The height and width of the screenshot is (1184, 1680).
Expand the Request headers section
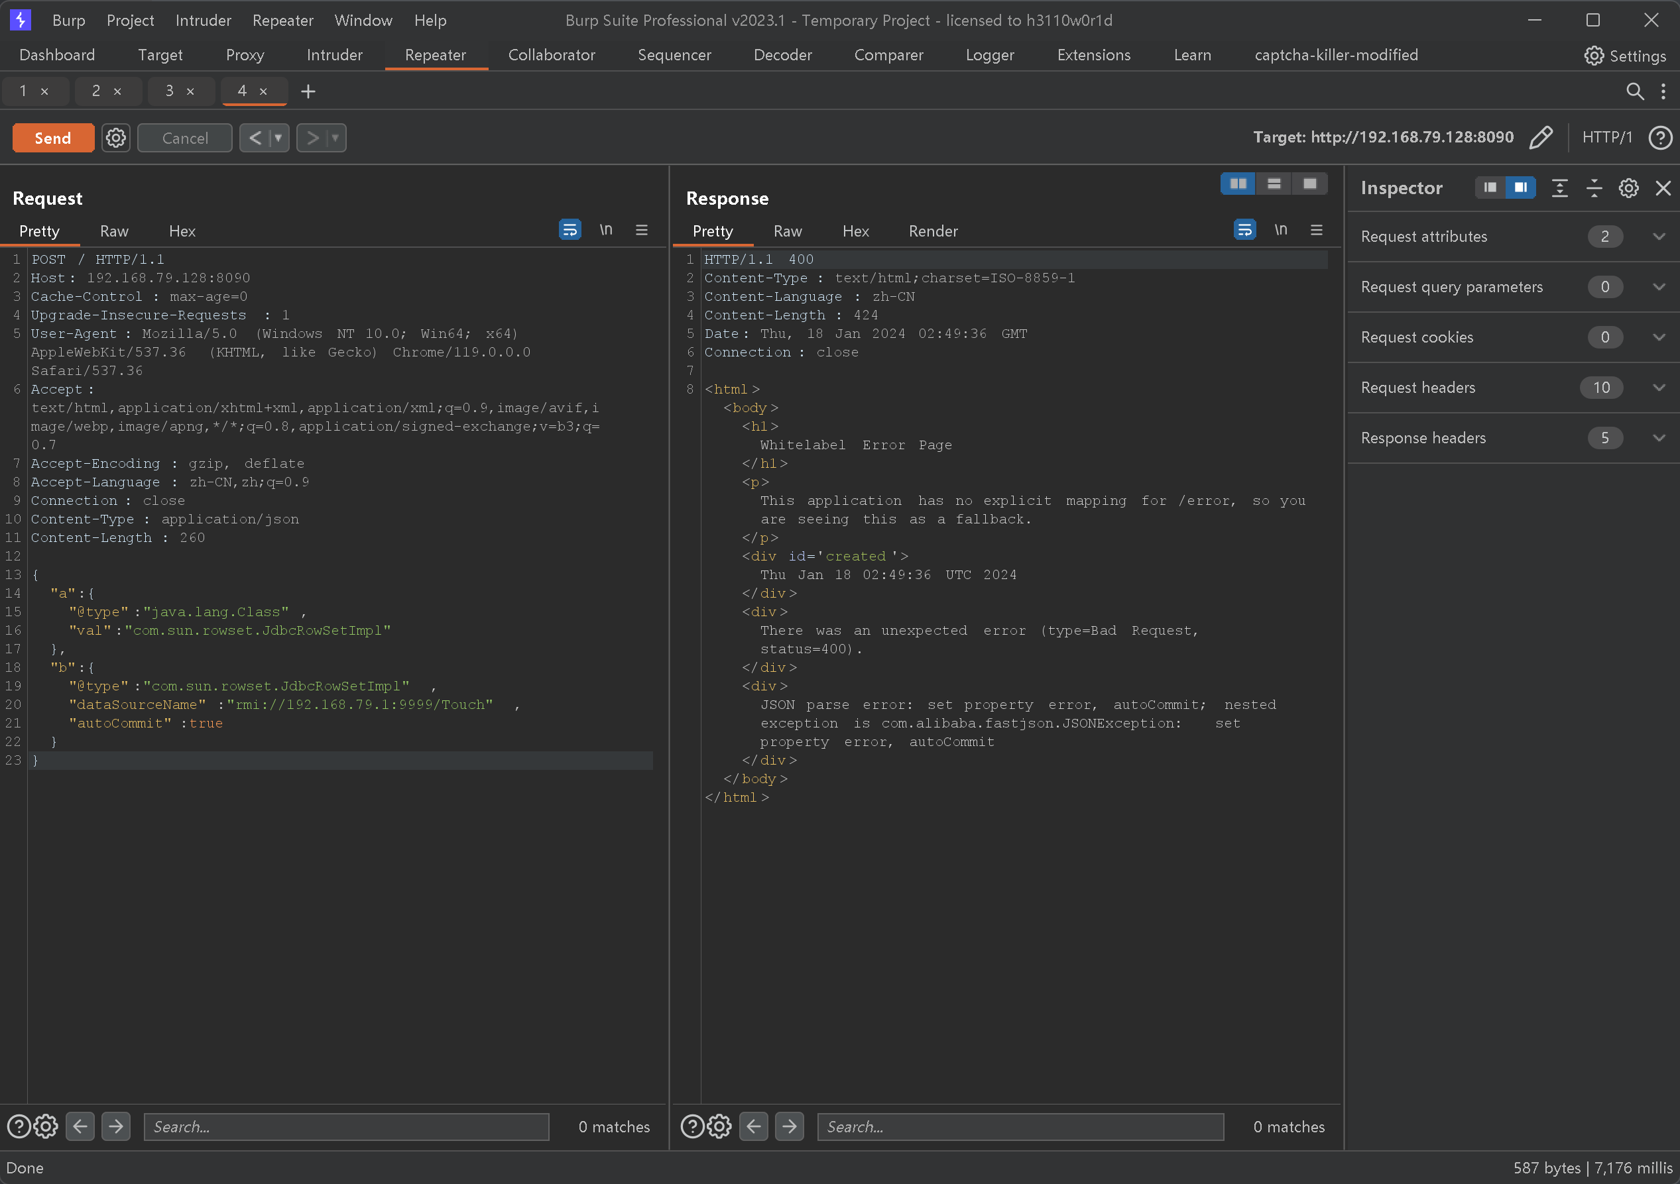(1658, 388)
